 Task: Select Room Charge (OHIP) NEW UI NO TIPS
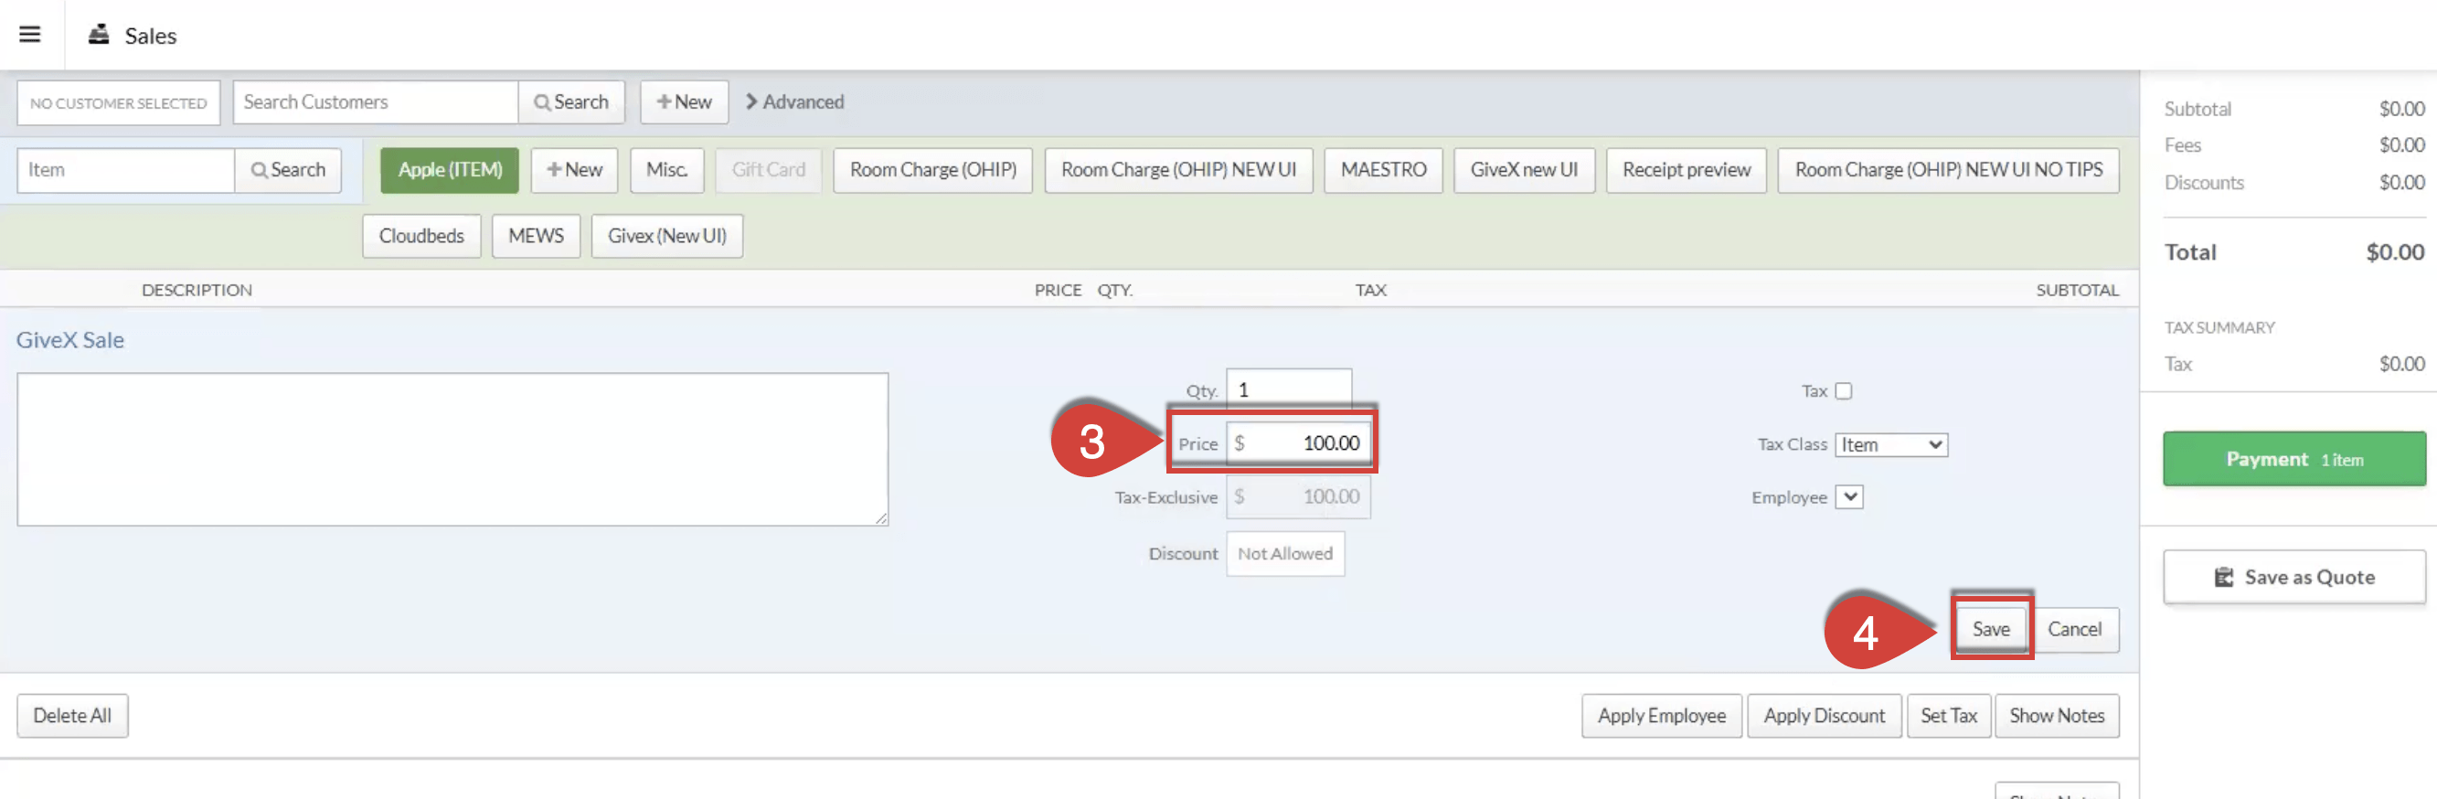(1948, 169)
